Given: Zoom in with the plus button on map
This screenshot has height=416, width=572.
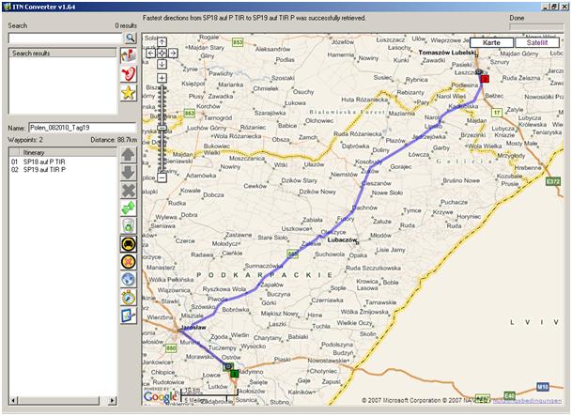Looking at the screenshot, I should 162,78.
